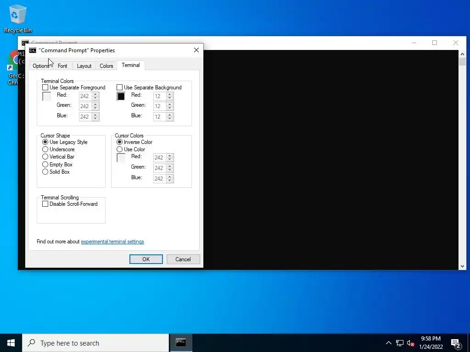Click the search magnifier icon in the taskbar
The width and height of the screenshot is (470, 352).
click(31, 343)
